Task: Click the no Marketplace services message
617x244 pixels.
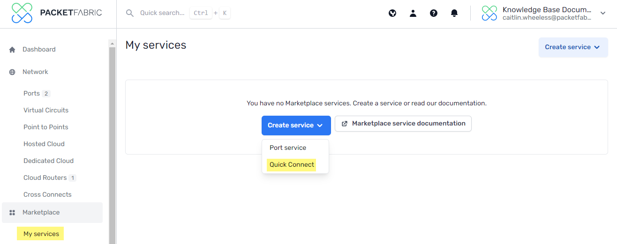Action: [367, 103]
